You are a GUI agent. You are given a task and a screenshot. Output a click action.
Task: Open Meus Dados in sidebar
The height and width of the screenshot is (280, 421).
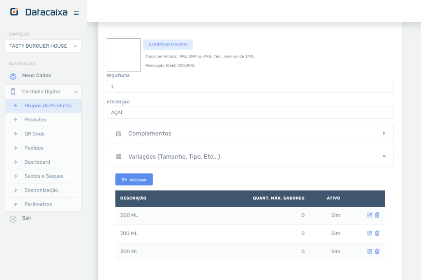tap(36, 76)
